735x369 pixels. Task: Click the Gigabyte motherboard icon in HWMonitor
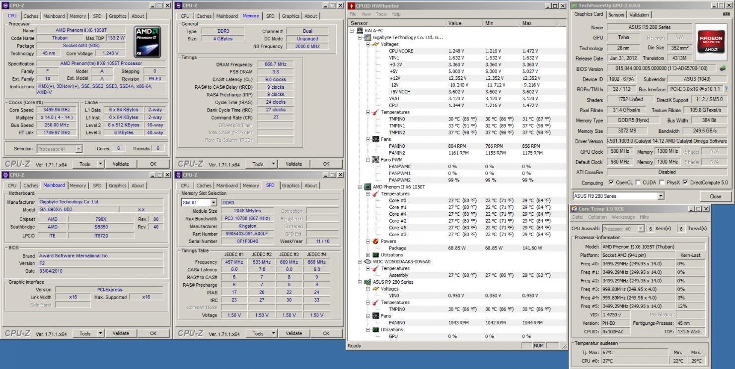[x=367, y=37]
